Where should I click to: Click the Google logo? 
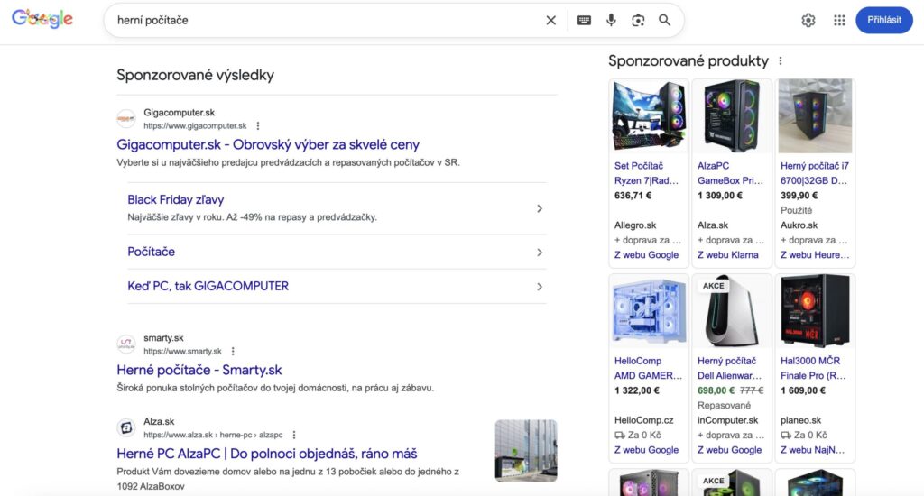click(42, 19)
